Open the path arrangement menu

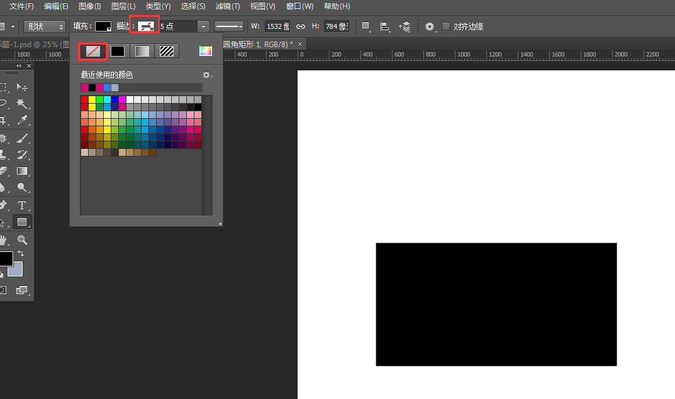tap(404, 26)
